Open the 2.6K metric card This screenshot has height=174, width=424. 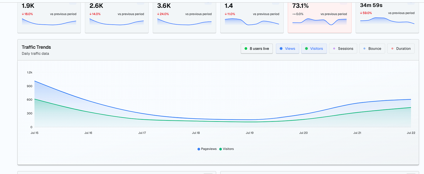[x=117, y=17]
